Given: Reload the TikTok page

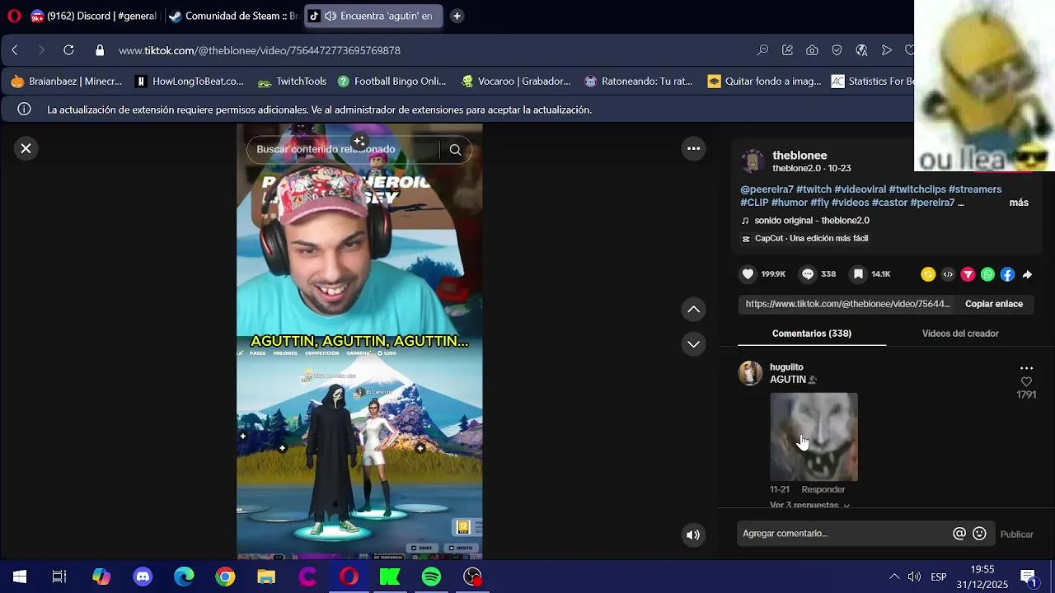Looking at the screenshot, I should [x=68, y=50].
